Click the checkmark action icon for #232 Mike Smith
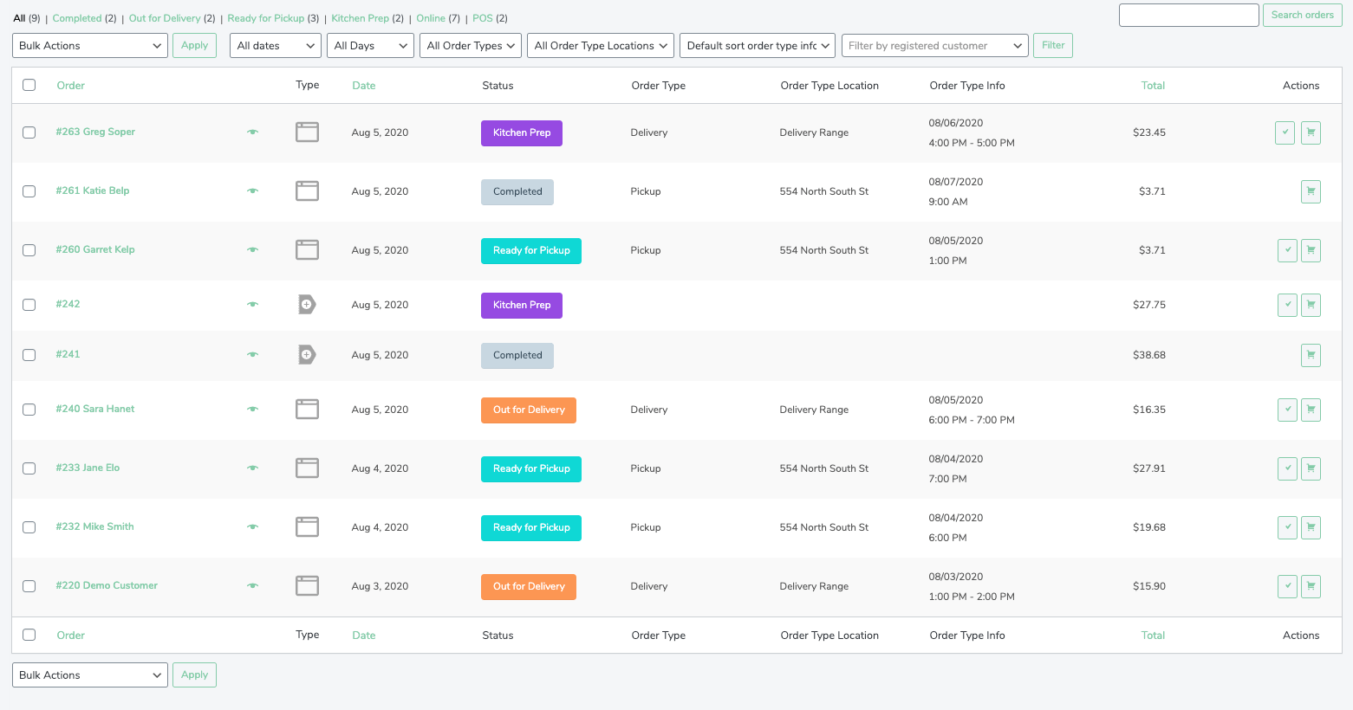1353x710 pixels. pyautogui.click(x=1285, y=527)
